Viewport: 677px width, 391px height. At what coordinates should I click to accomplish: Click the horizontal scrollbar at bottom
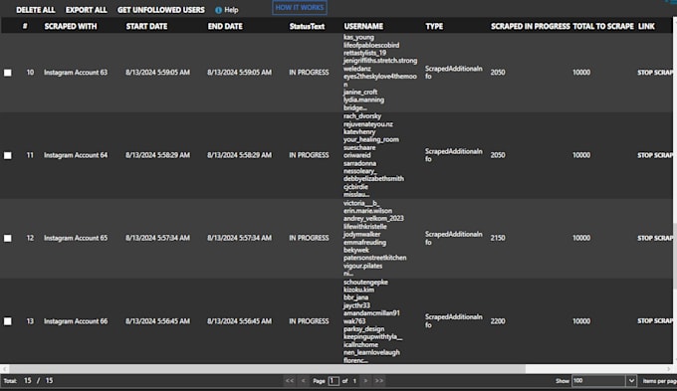(267, 369)
